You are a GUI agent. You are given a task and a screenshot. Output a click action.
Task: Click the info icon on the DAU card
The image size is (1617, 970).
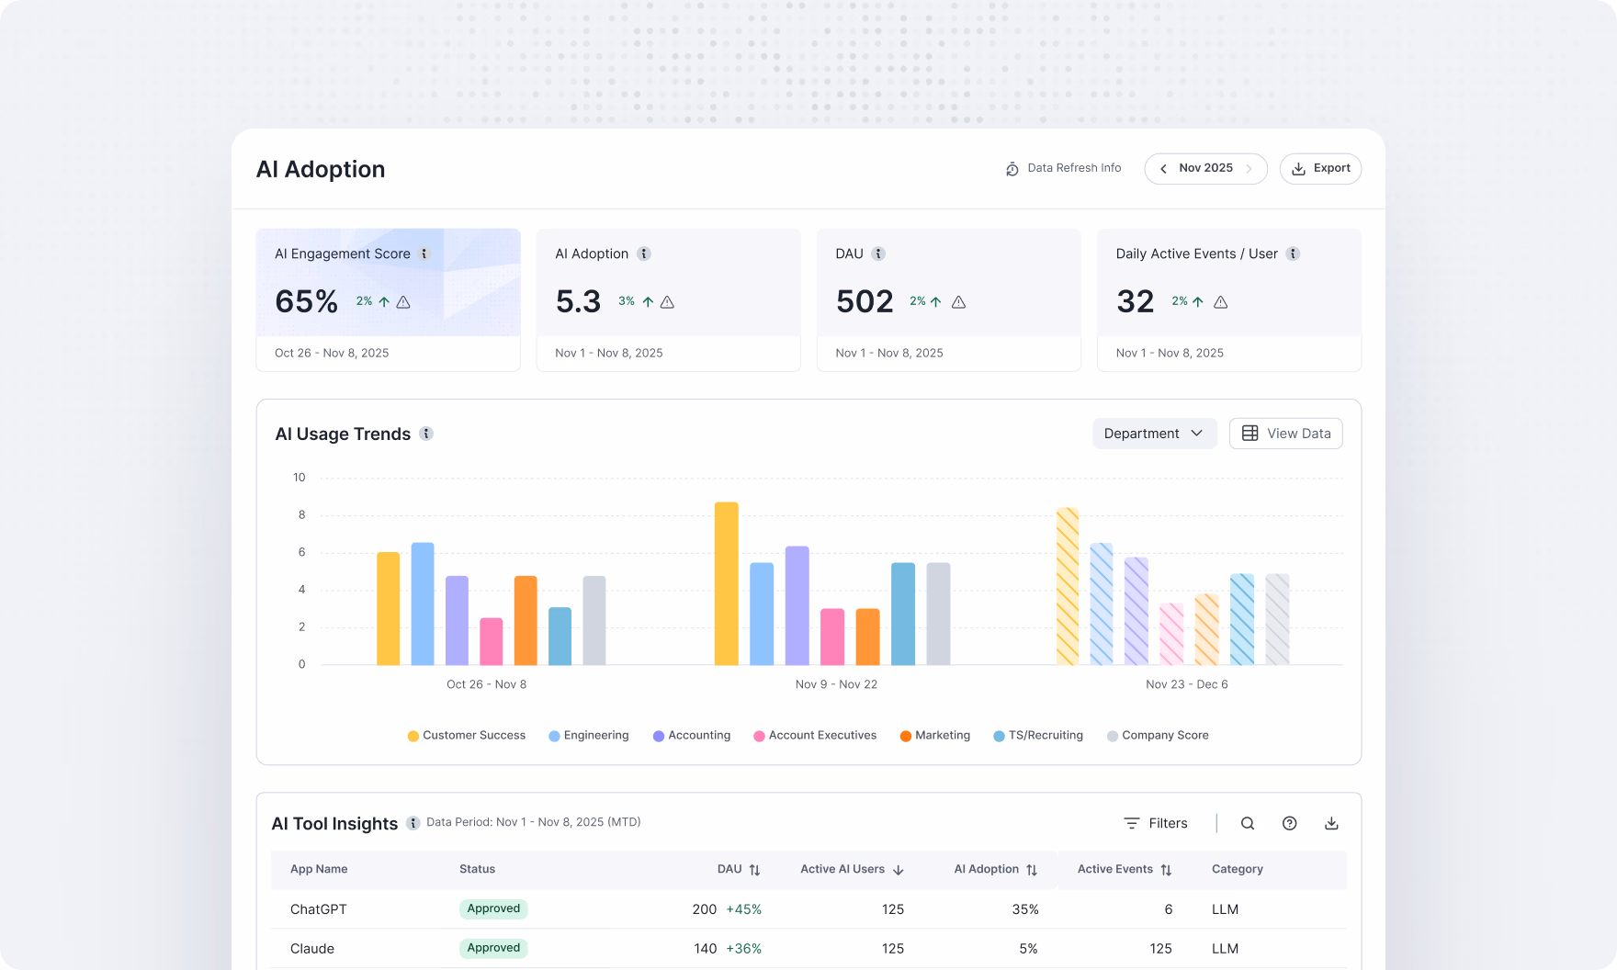coord(881,254)
